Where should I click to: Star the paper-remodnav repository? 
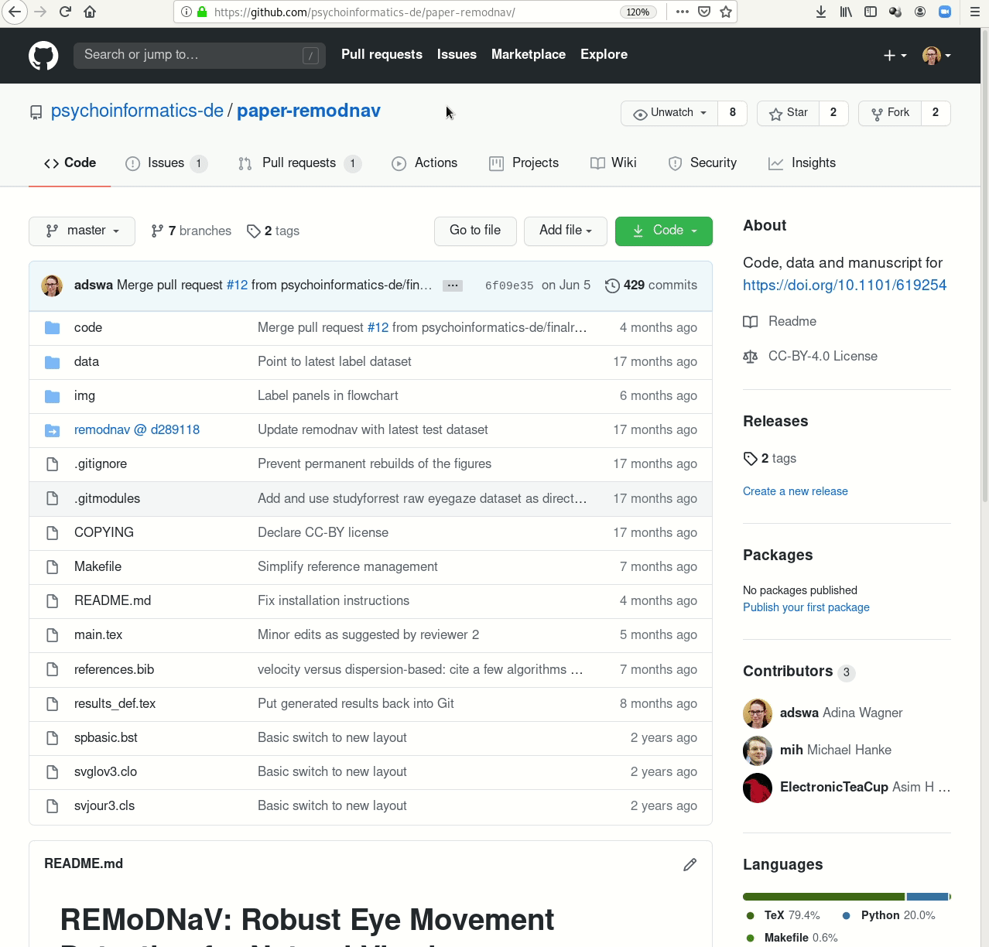point(789,113)
